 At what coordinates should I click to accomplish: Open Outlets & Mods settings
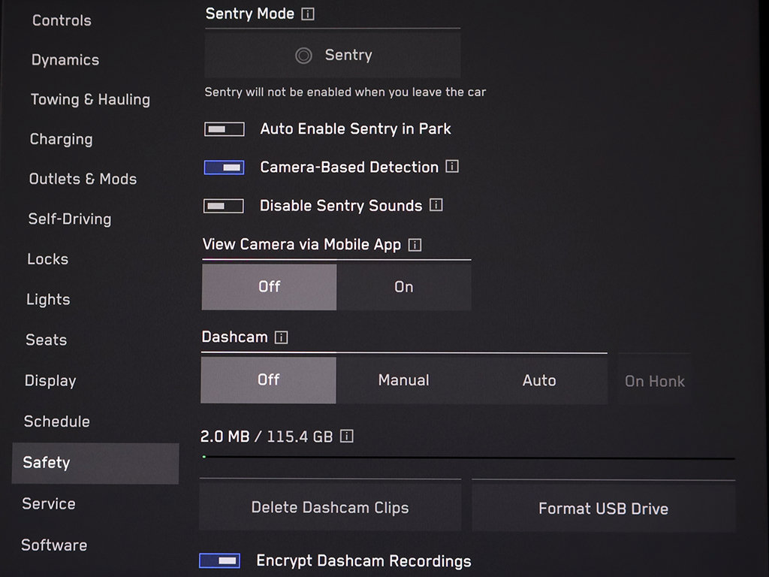(x=83, y=179)
